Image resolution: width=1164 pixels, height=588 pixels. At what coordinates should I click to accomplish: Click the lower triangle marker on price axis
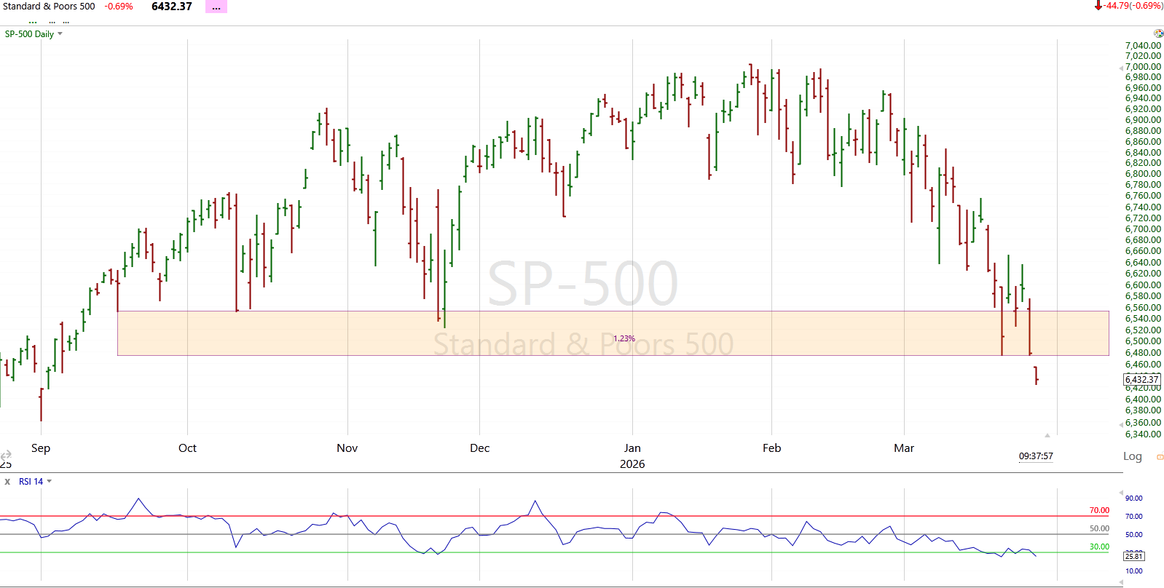click(x=1121, y=424)
